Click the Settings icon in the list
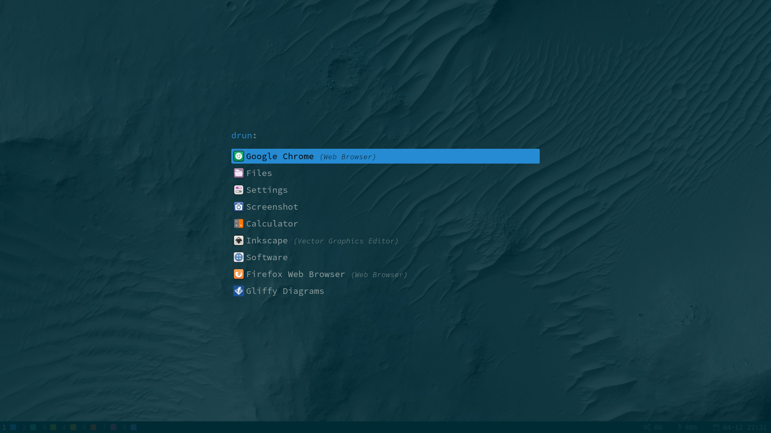The width and height of the screenshot is (771, 433). point(239,190)
